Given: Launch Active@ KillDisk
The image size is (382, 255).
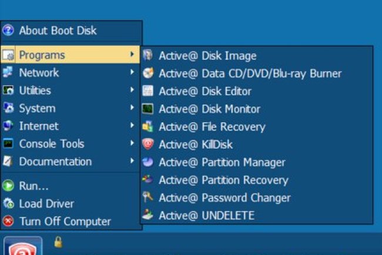Looking at the screenshot, I should (x=257, y=145).
